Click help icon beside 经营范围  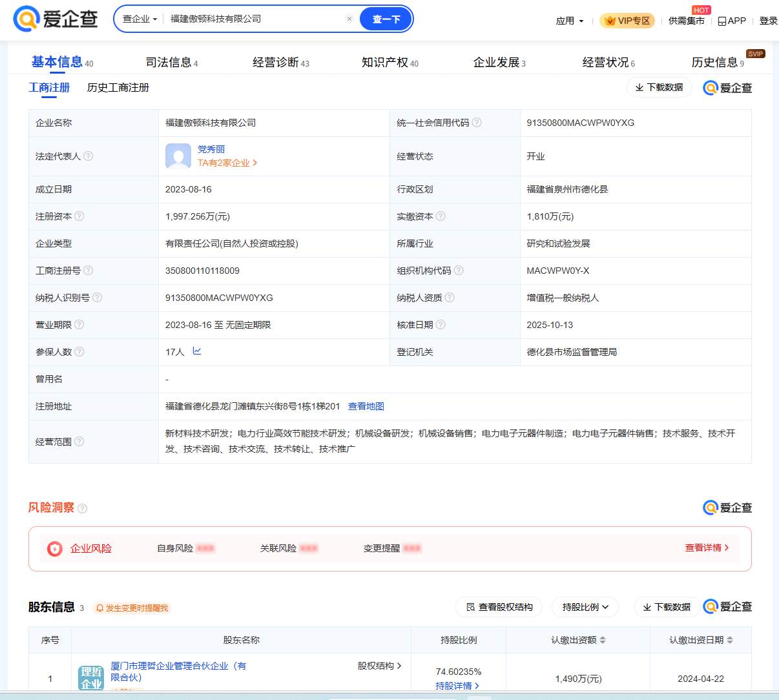(79, 442)
